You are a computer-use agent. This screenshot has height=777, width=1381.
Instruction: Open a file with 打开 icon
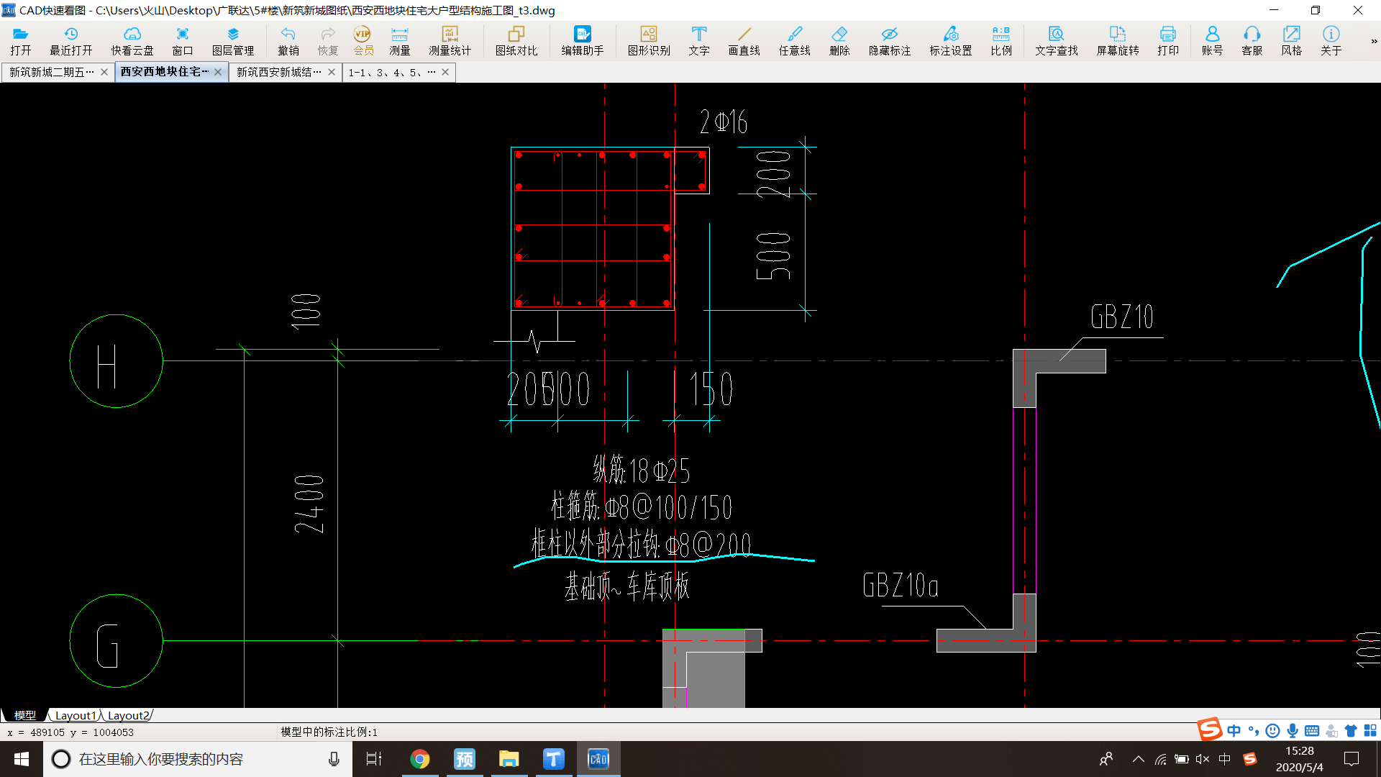21,41
